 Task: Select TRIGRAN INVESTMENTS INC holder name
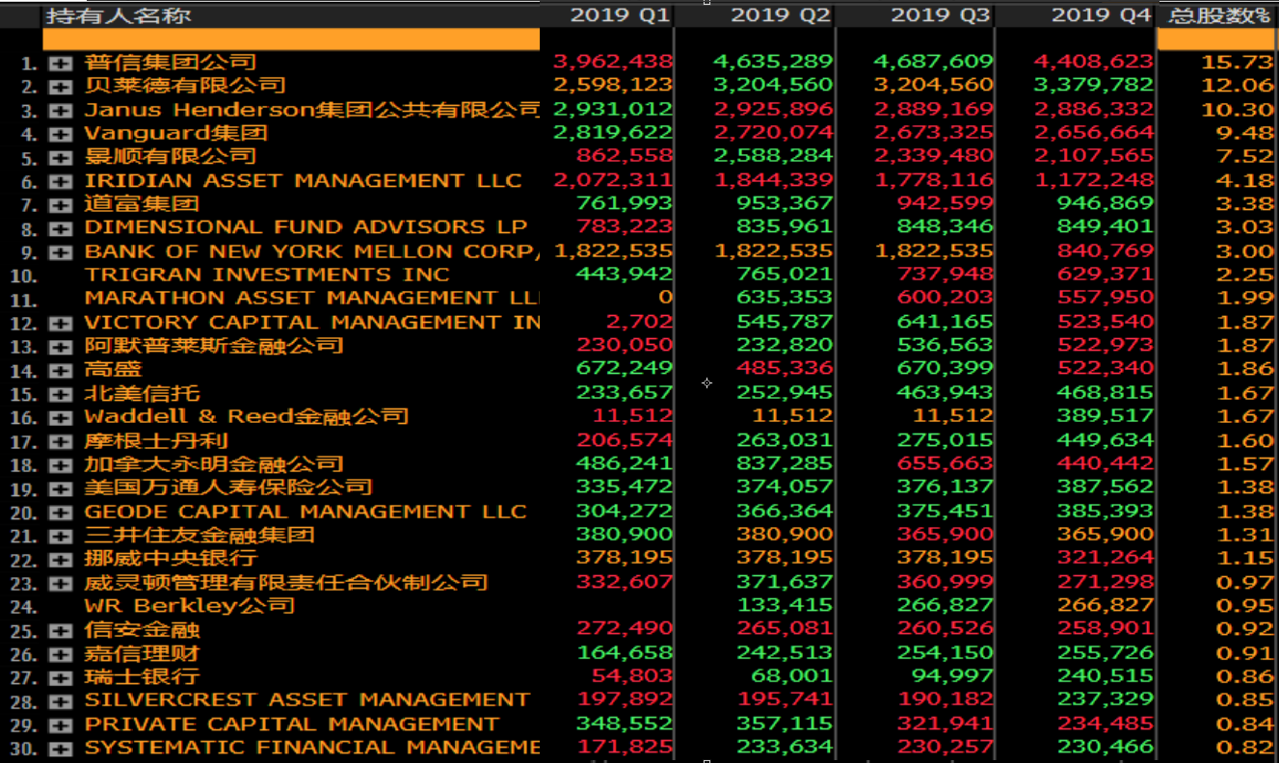coord(267,275)
